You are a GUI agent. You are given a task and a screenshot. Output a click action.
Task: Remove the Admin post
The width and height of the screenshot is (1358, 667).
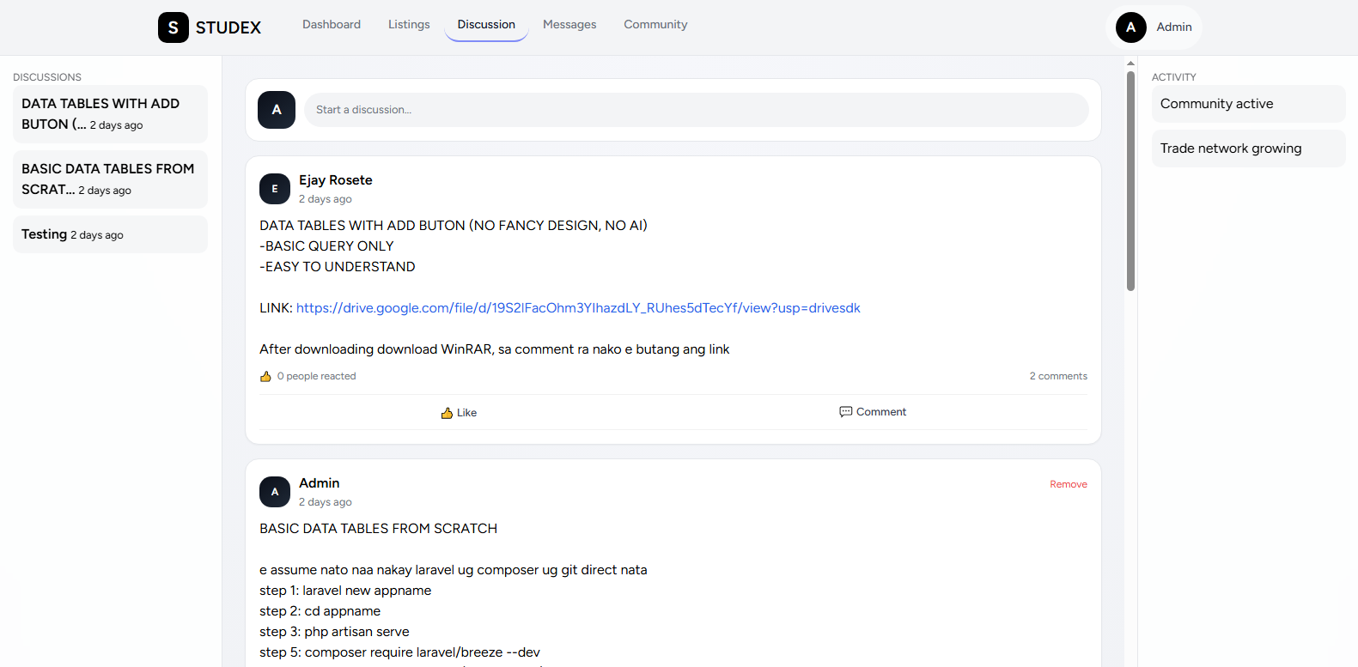pos(1069,484)
